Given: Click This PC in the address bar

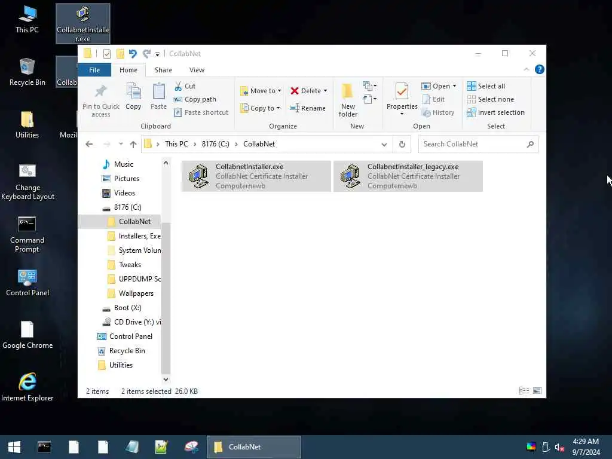Looking at the screenshot, I should coord(176,144).
